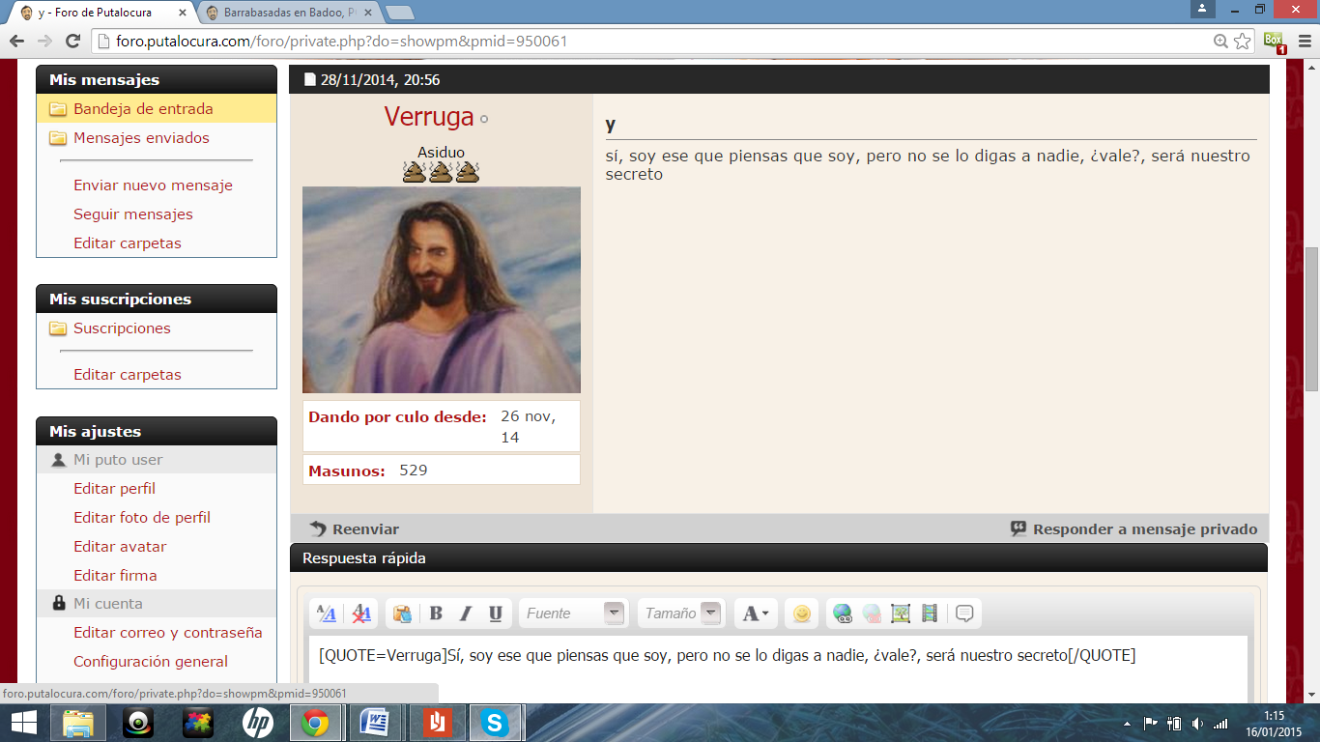Open a new browser tab
Image resolution: width=1320 pixels, height=742 pixels.
pos(400,13)
